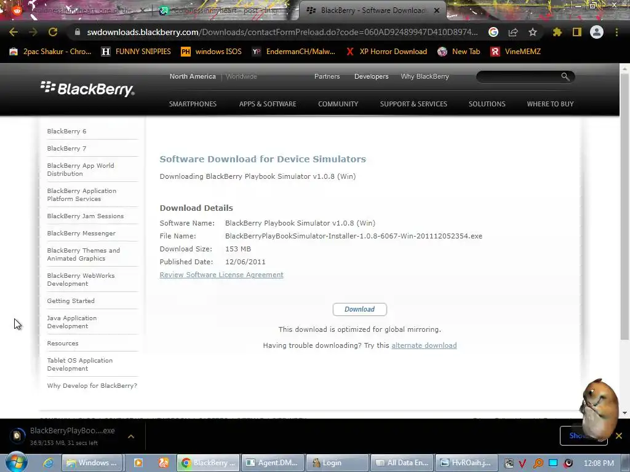This screenshot has height=472, width=630.
Task: Open the Review Software License Agreement link
Action: click(221, 275)
